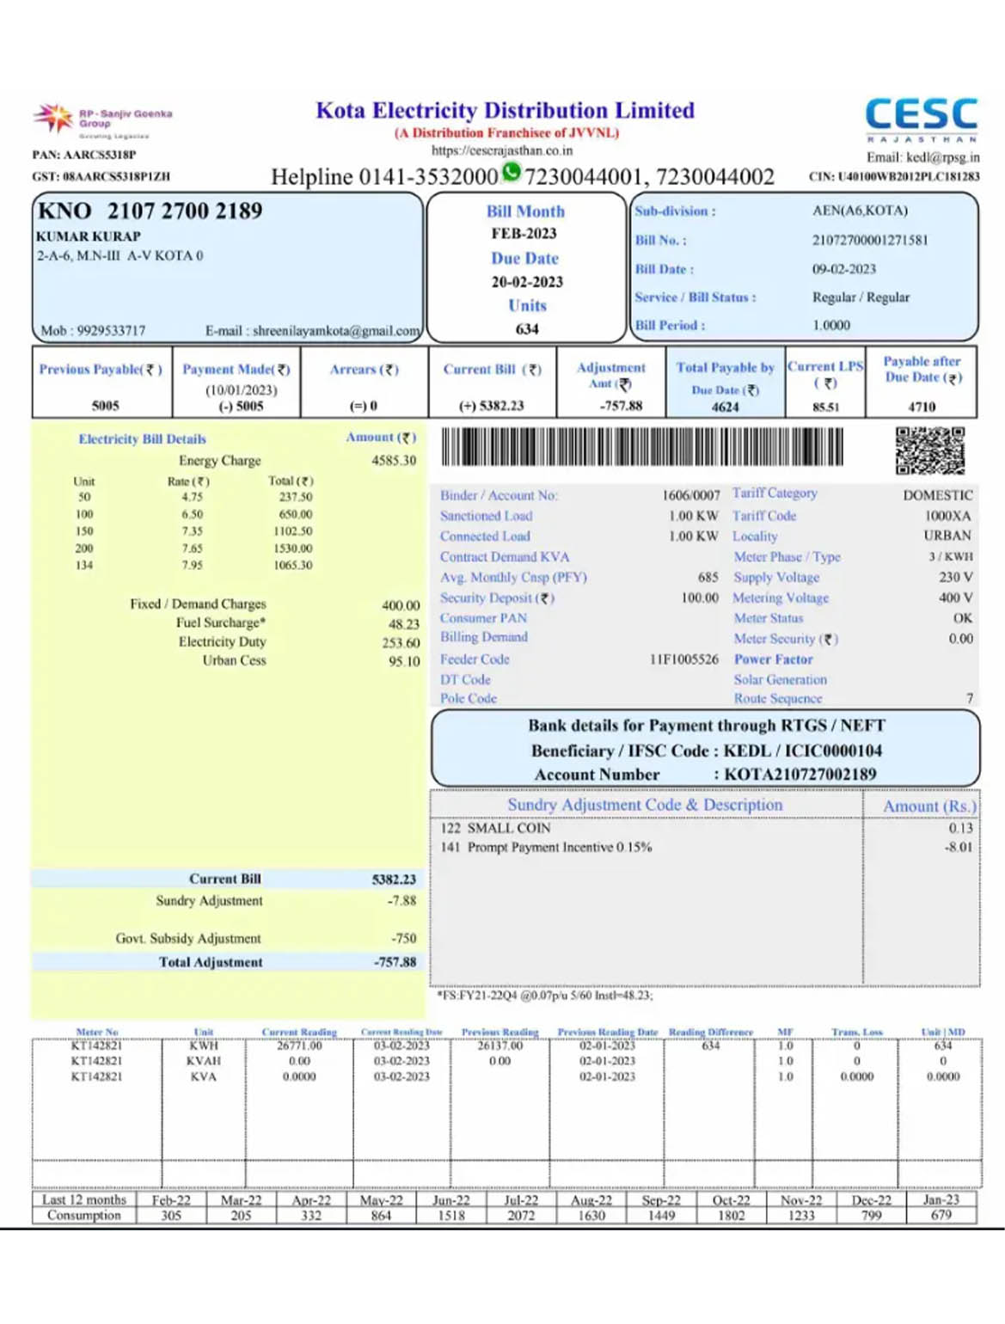Image resolution: width=1005 pixels, height=1324 pixels.
Task: Click the Bill Date value 09-02-2023
Action: [844, 269]
